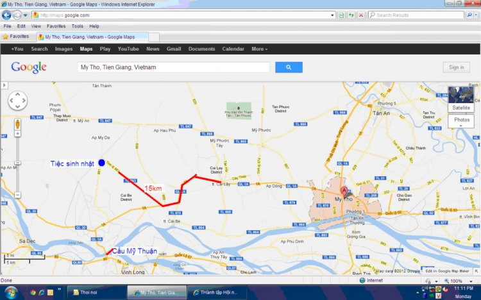Click the Refresh page icon
Viewport: 481px width, 300px height.
351,15
